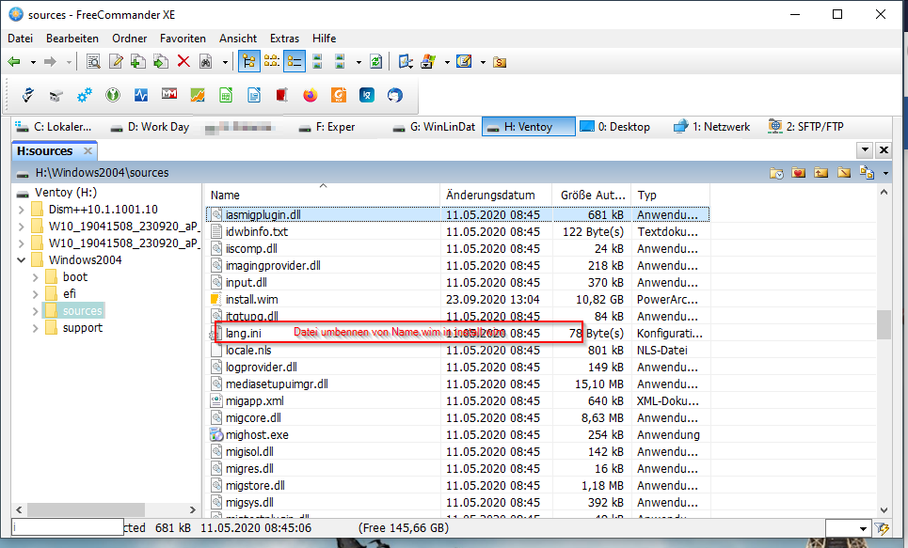This screenshot has height=548, width=908.
Task: Launch the blue pulse monitor app icon
Action: click(x=141, y=95)
